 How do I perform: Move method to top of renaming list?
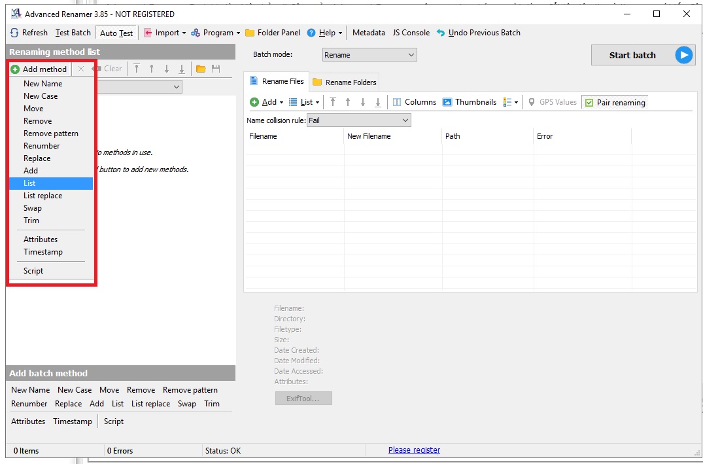(137, 69)
